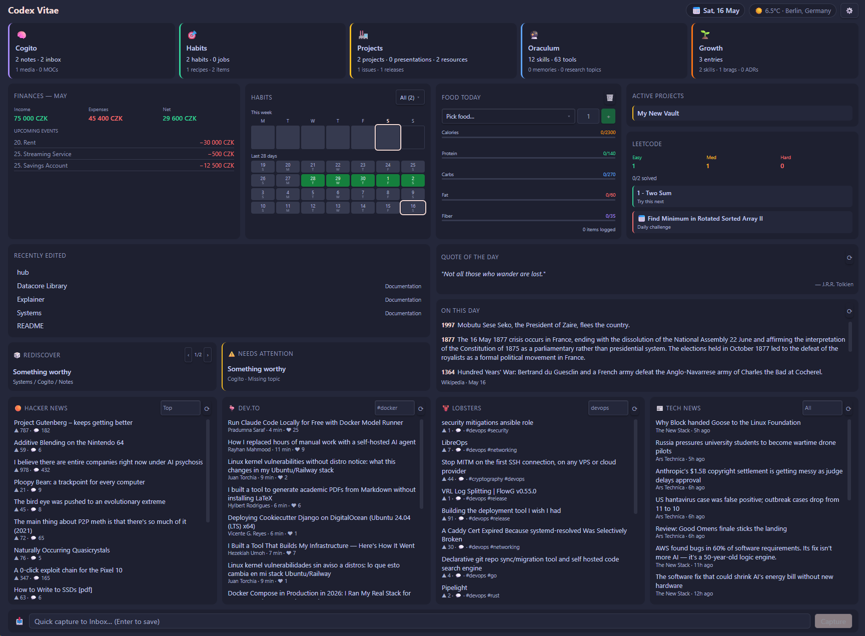Open the Cogito card
Image resolution: width=865 pixels, height=636 pixels.
pos(92,51)
